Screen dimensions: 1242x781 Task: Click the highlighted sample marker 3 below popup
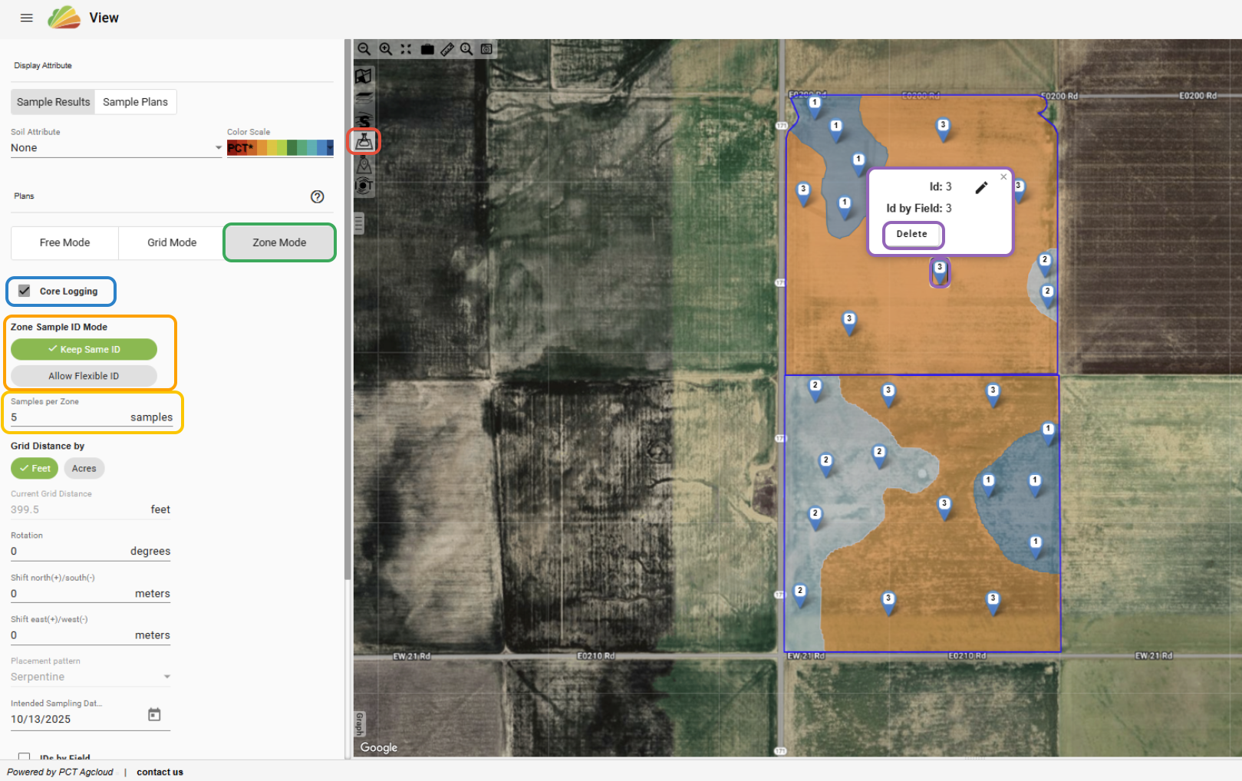[940, 272]
